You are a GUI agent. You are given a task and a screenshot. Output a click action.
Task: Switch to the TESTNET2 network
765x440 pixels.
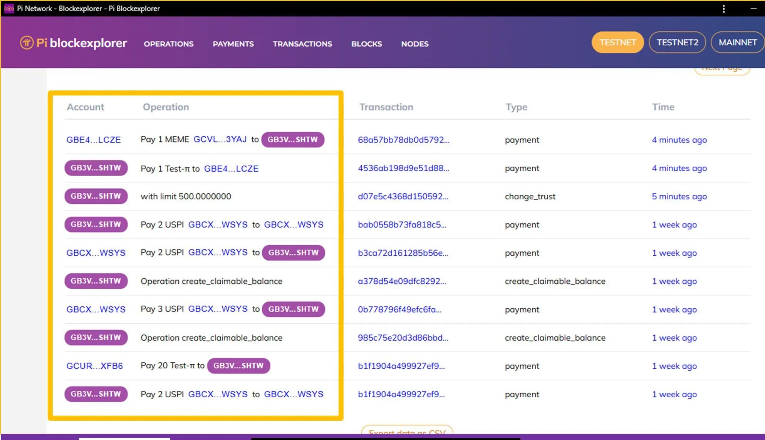(x=677, y=42)
